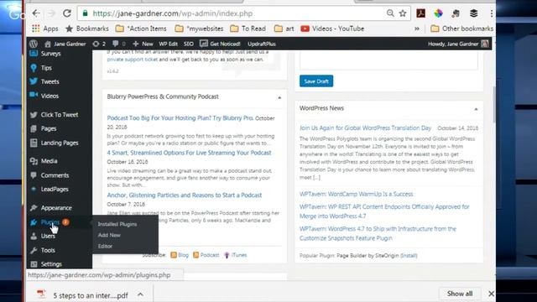Install the Page Builder by SiteOrigin plugin

tap(409, 256)
